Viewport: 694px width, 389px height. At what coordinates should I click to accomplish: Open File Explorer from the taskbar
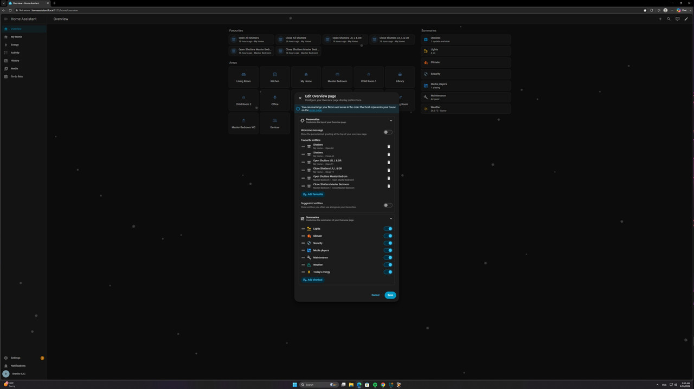(351, 385)
